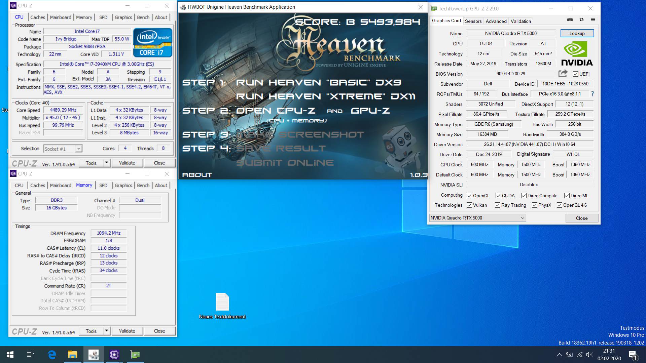Screen dimensions: 646x363
Task: Click Run Heaven "Basic" DX9 option
Action: coord(318,83)
